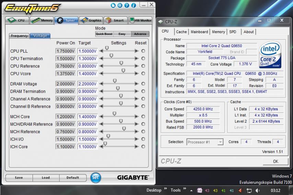
Task: Decrease CPU Vcore with left arrow
Action: 101,74
